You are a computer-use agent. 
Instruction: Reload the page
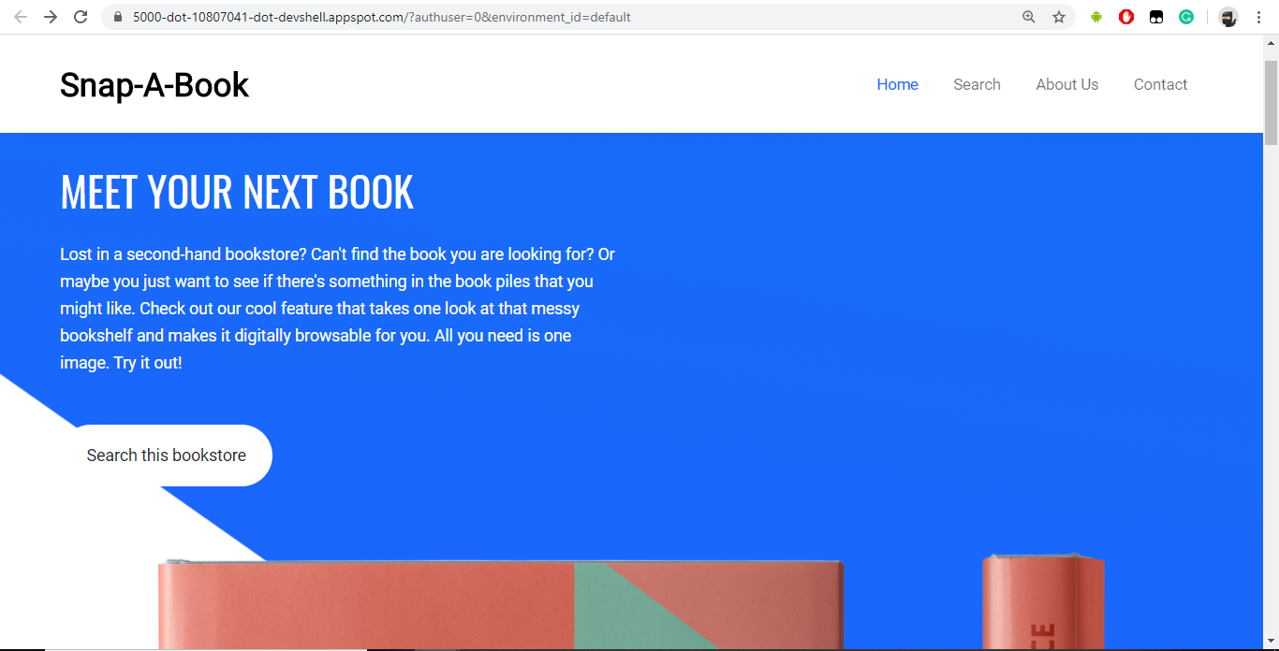[81, 17]
